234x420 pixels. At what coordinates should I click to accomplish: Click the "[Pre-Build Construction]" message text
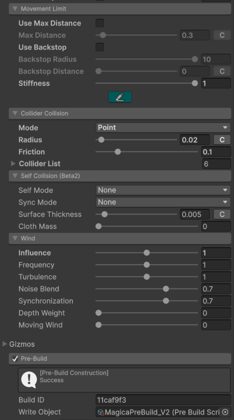tap(74, 373)
